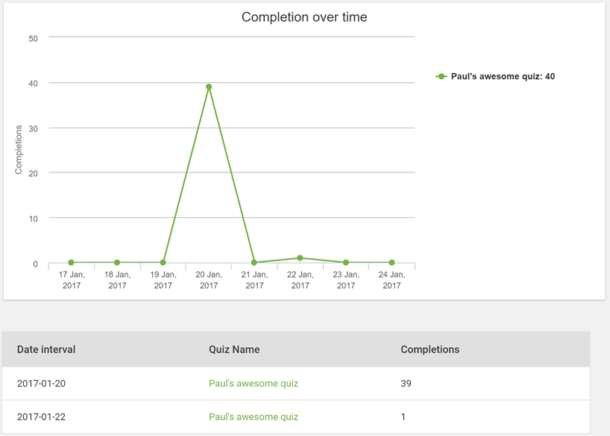The image size is (610, 436).
Task: Click the Completion over time chart title
Action: [304, 17]
